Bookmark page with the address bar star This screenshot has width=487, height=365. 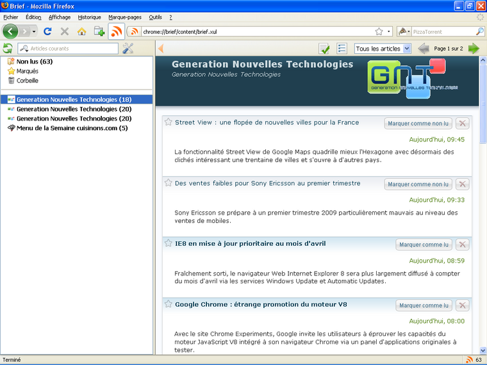379,31
